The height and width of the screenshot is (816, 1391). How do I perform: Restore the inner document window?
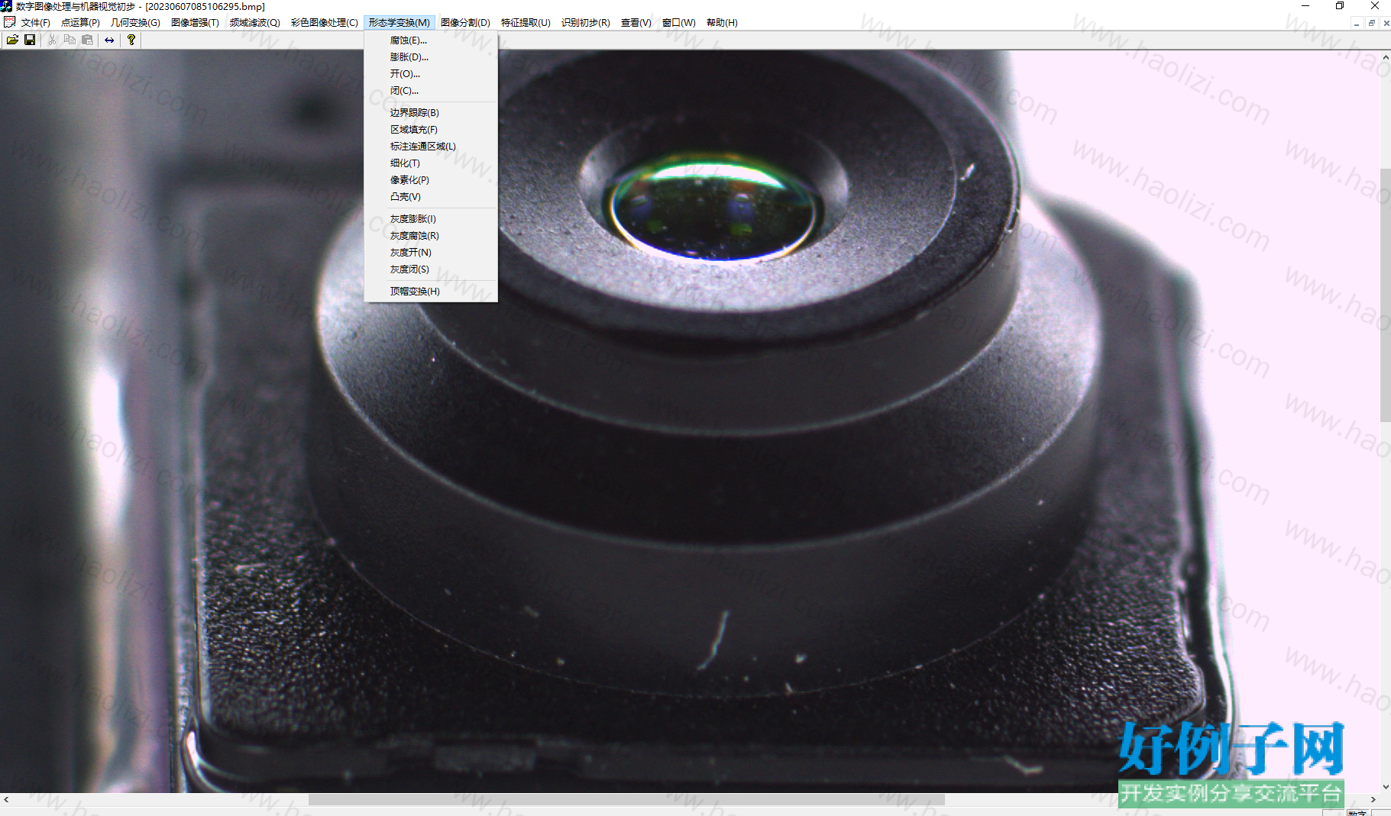(1371, 23)
